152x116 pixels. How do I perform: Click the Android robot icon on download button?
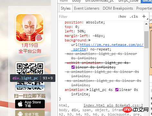pos(20,114)
